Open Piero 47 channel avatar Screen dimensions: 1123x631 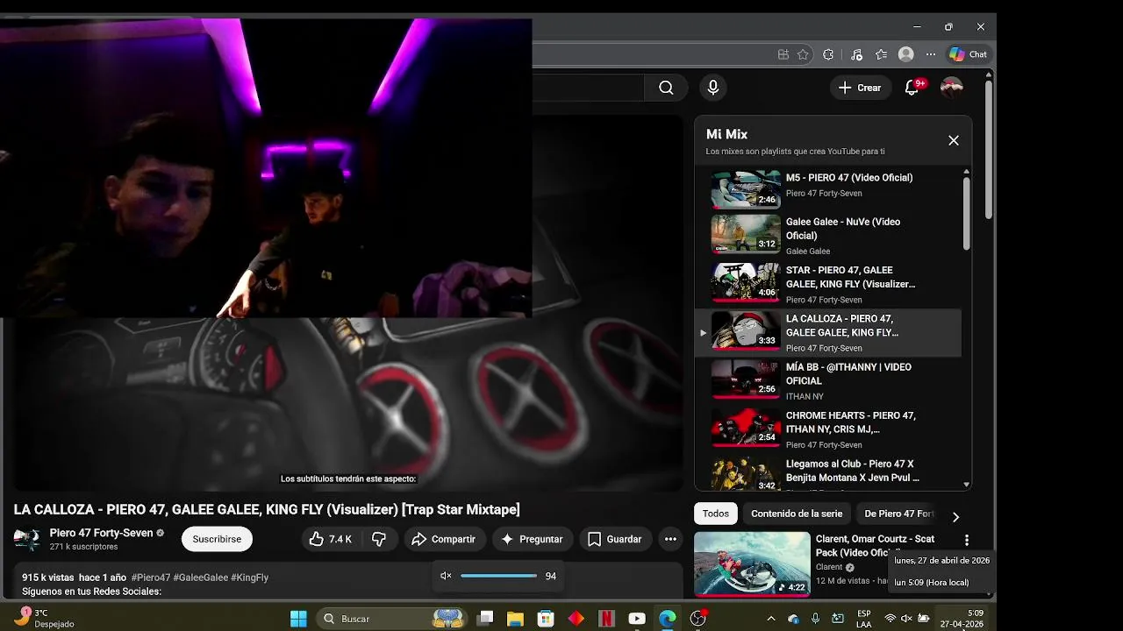pos(26,539)
